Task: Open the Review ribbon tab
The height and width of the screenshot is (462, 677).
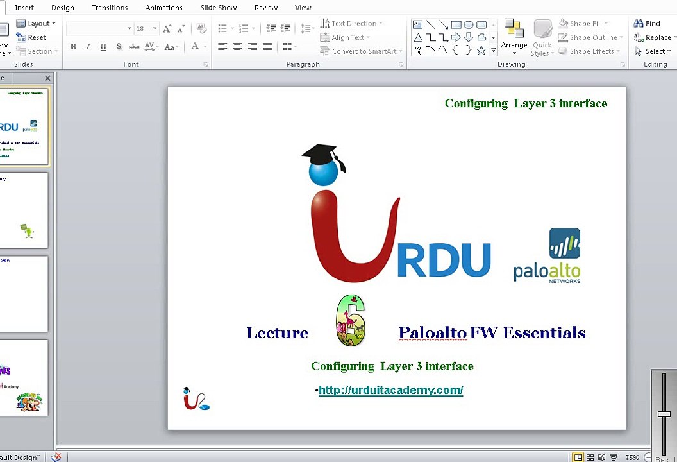Action: pyautogui.click(x=266, y=8)
